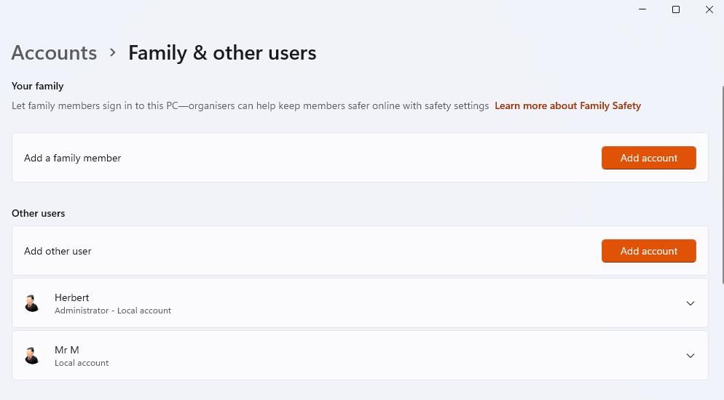
Task: Go back to Accounts via the breadcrumb
Action: pyautogui.click(x=54, y=52)
